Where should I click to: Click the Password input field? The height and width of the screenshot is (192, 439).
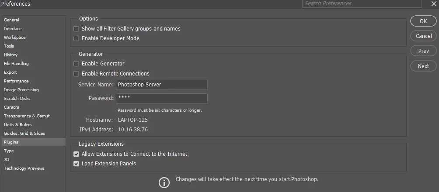pos(161,98)
